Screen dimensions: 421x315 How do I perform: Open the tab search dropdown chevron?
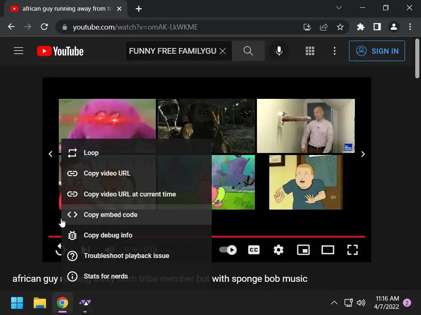tap(339, 8)
